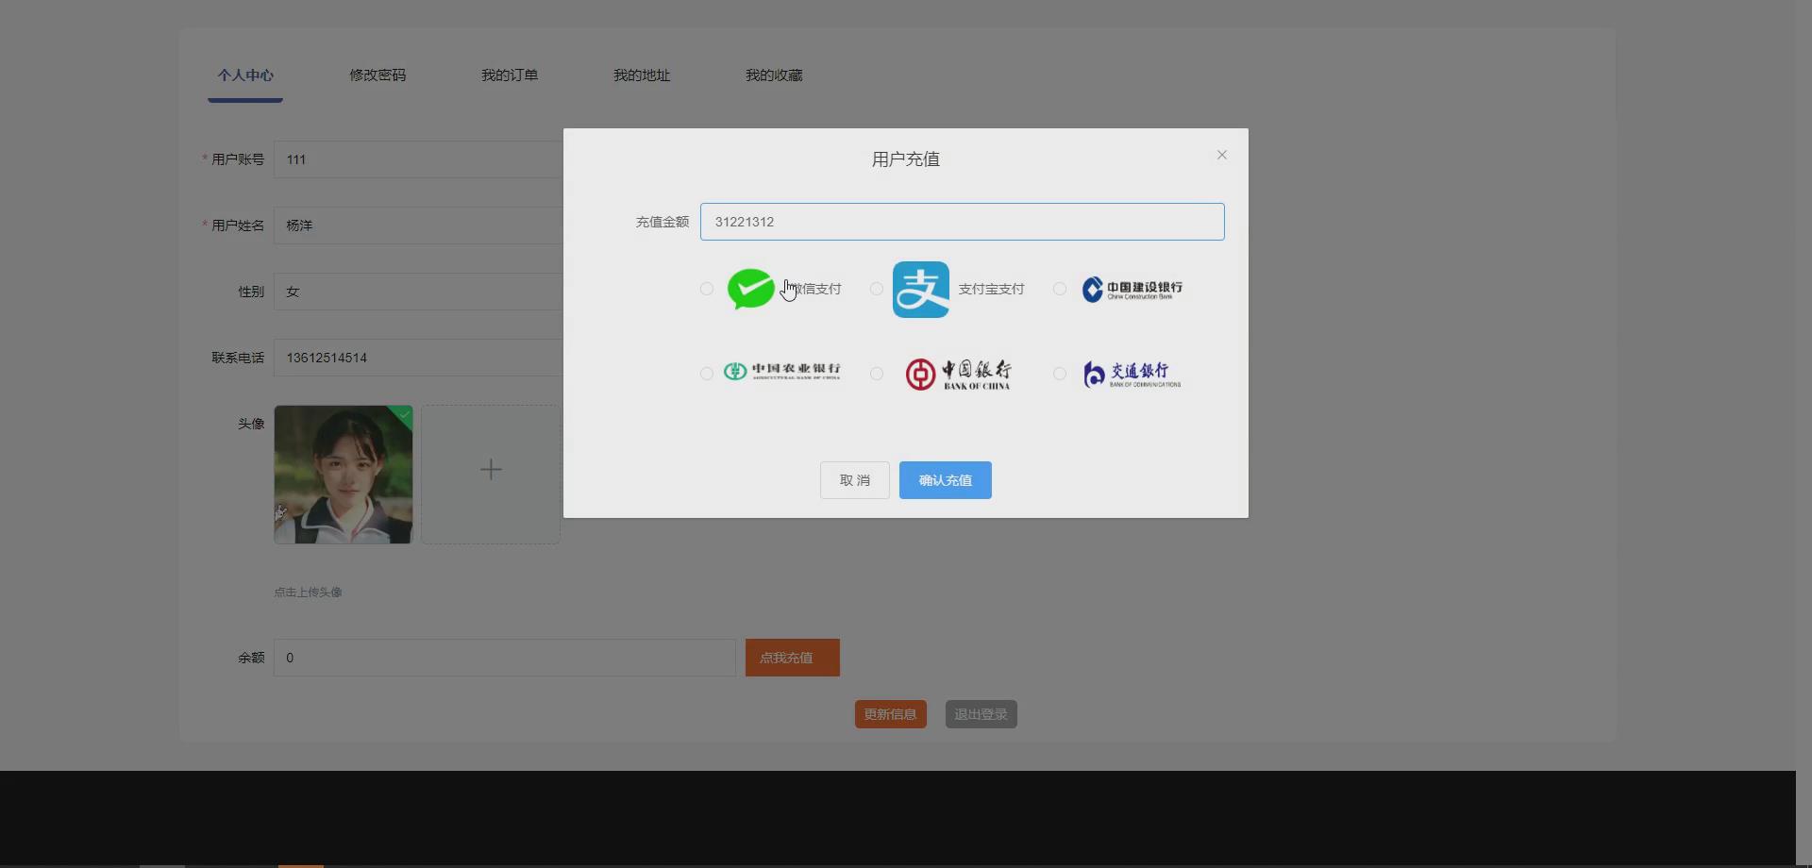Click the 点我充值 recharge button

coord(791,658)
